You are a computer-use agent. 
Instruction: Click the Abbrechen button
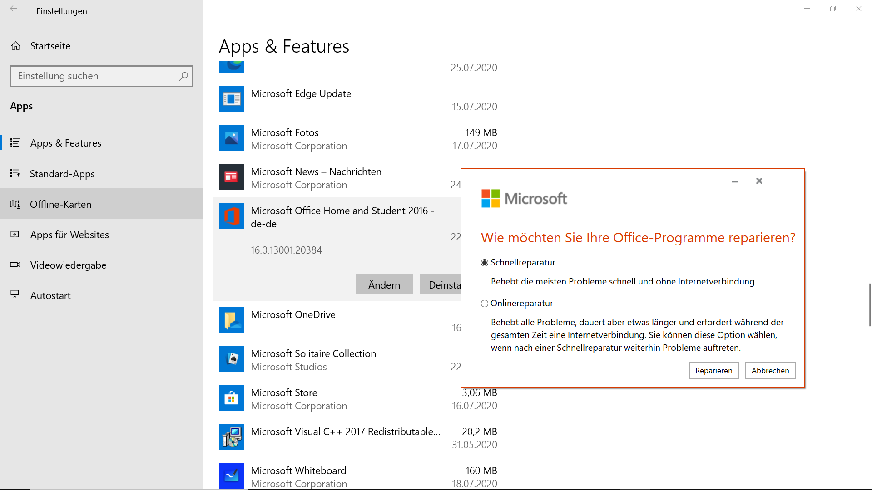pos(770,370)
